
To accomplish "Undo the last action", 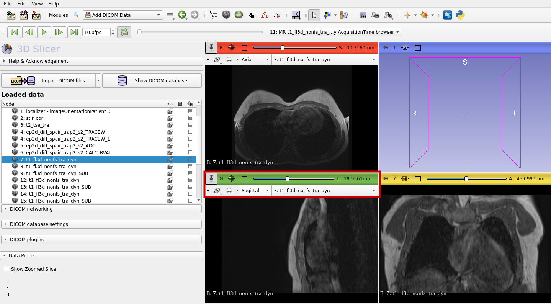I will pyautogui.click(x=183, y=15).
